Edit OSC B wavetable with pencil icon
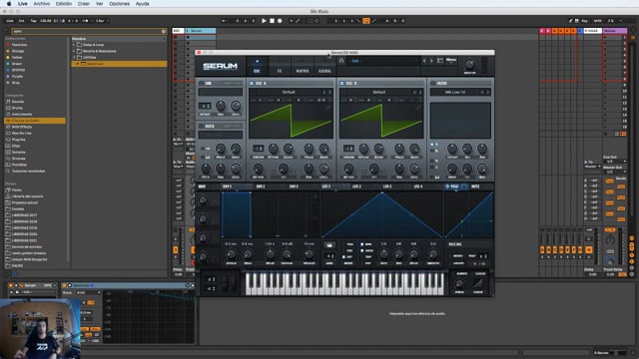The image size is (639, 359). 417,108
